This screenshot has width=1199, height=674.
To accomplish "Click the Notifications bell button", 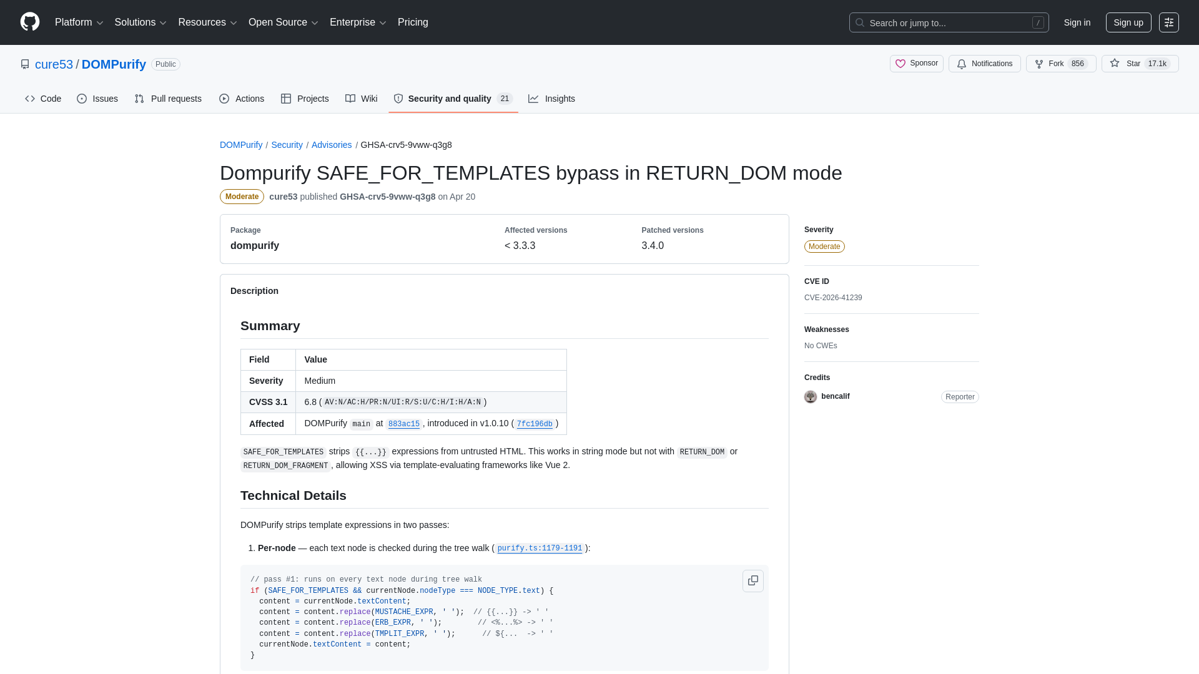I will click(984, 64).
